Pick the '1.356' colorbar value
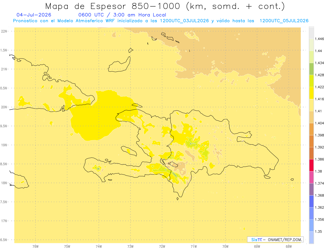Image resolution: width=324 pixels, height=250 pixels. click(319, 220)
